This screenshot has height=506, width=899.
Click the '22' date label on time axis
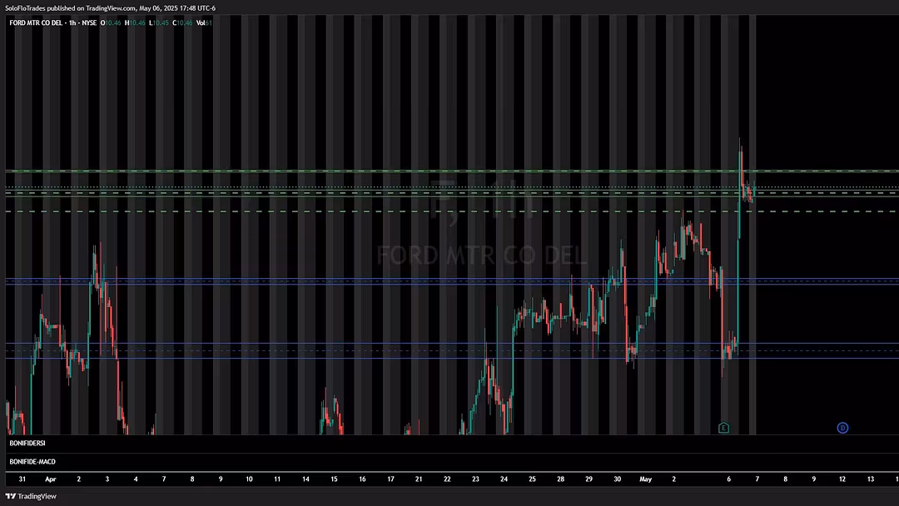coord(447,479)
